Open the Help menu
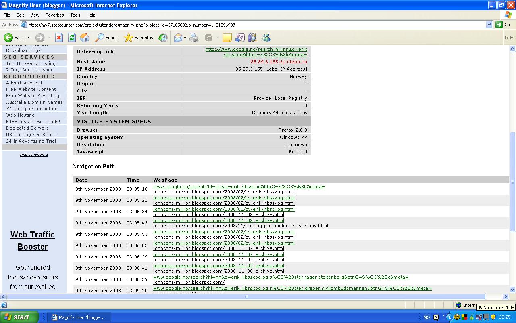 point(91,15)
